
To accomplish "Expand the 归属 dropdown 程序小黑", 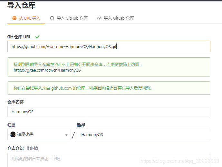I will click(x=39, y=134).
